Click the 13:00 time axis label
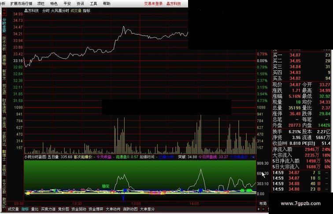333x214 pixels. 136,203
